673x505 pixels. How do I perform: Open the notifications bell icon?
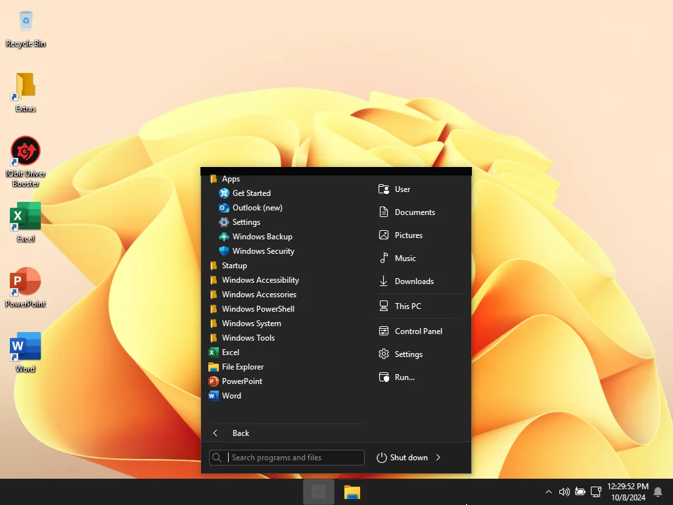pos(657,492)
